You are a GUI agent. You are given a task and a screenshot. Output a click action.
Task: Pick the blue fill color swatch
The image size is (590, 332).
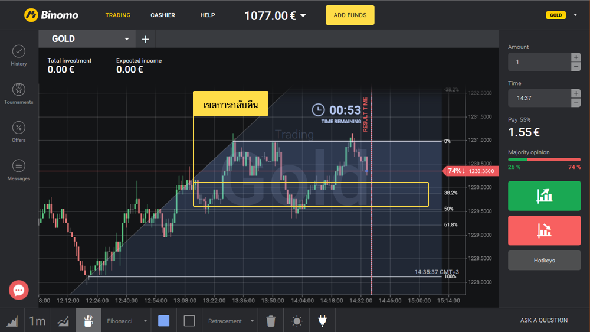point(164,321)
